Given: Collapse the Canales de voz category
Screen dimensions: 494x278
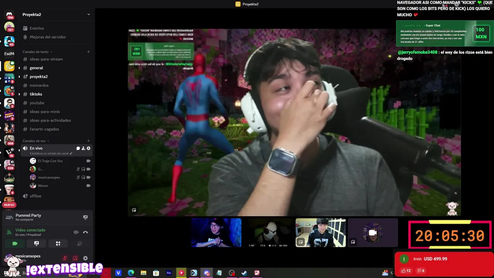Looking at the screenshot, I should (x=36, y=141).
